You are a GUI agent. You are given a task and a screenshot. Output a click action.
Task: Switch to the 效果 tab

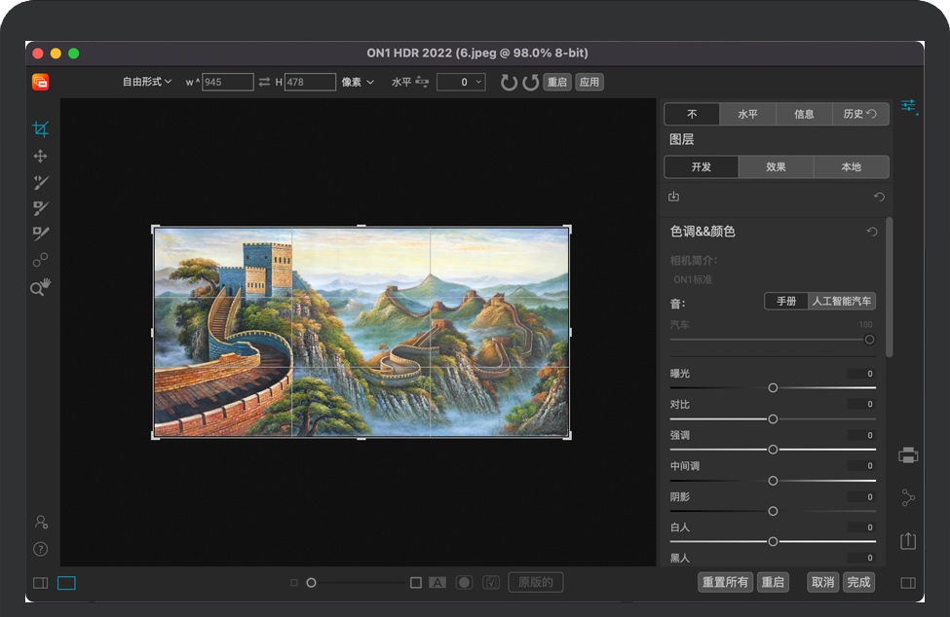(x=776, y=167)
